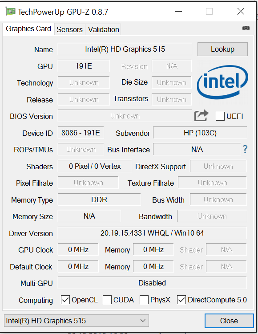
Task: Click the Close button at the bottom
Action: 229,321
